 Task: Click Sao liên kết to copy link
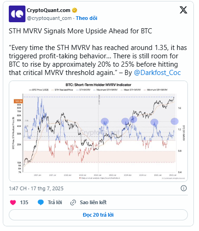(93, 202)
